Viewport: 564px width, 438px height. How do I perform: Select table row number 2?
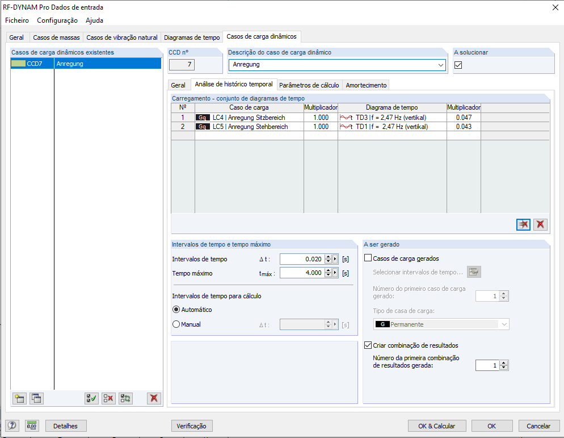tap(183, 127)
